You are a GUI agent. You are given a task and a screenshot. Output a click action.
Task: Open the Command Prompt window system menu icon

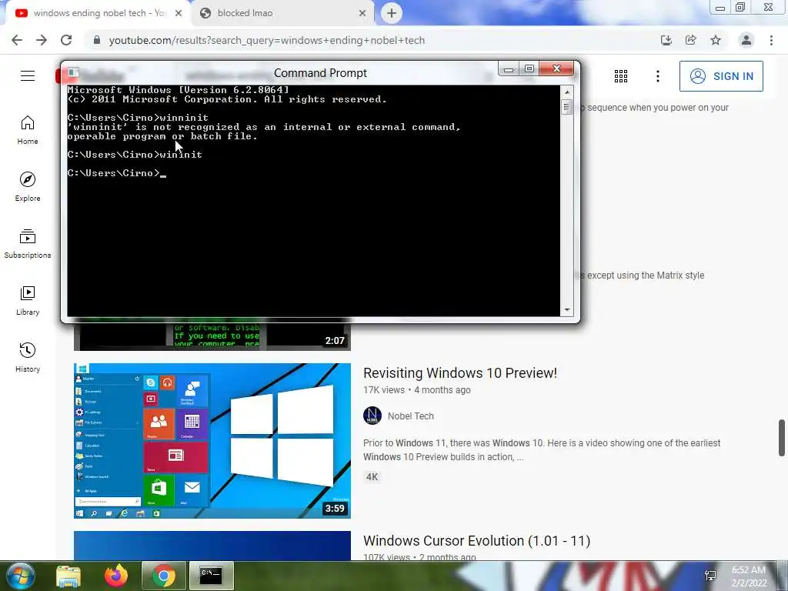pos(73,73)
